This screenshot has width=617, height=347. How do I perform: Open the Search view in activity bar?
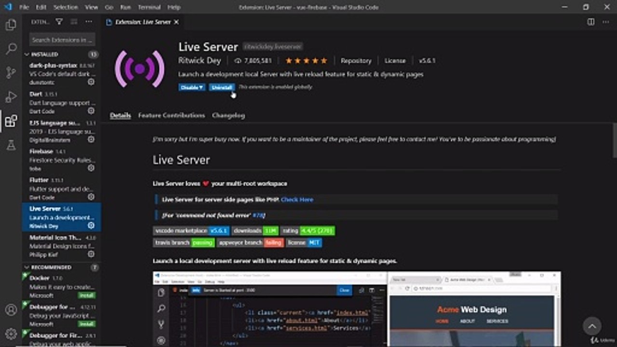11,49
